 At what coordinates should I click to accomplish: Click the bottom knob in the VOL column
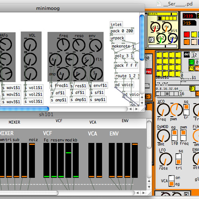(30, 74)
